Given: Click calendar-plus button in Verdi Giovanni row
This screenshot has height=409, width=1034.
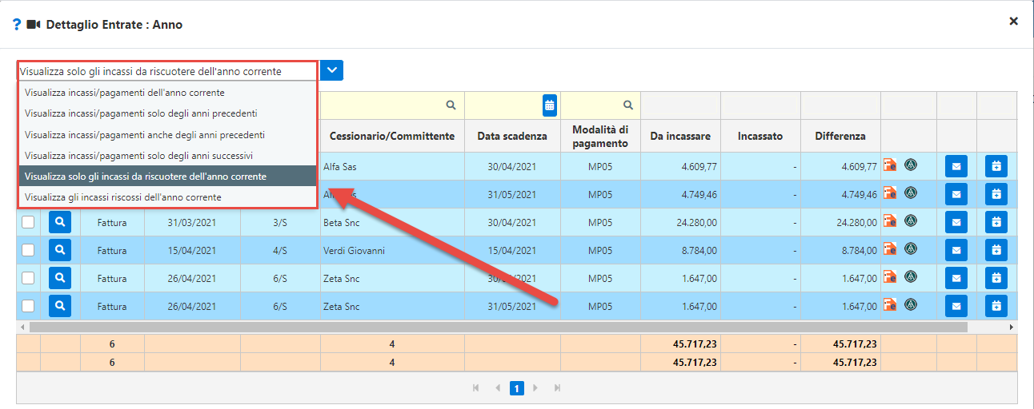Looking at the screenshot, I should pos(996,250).
